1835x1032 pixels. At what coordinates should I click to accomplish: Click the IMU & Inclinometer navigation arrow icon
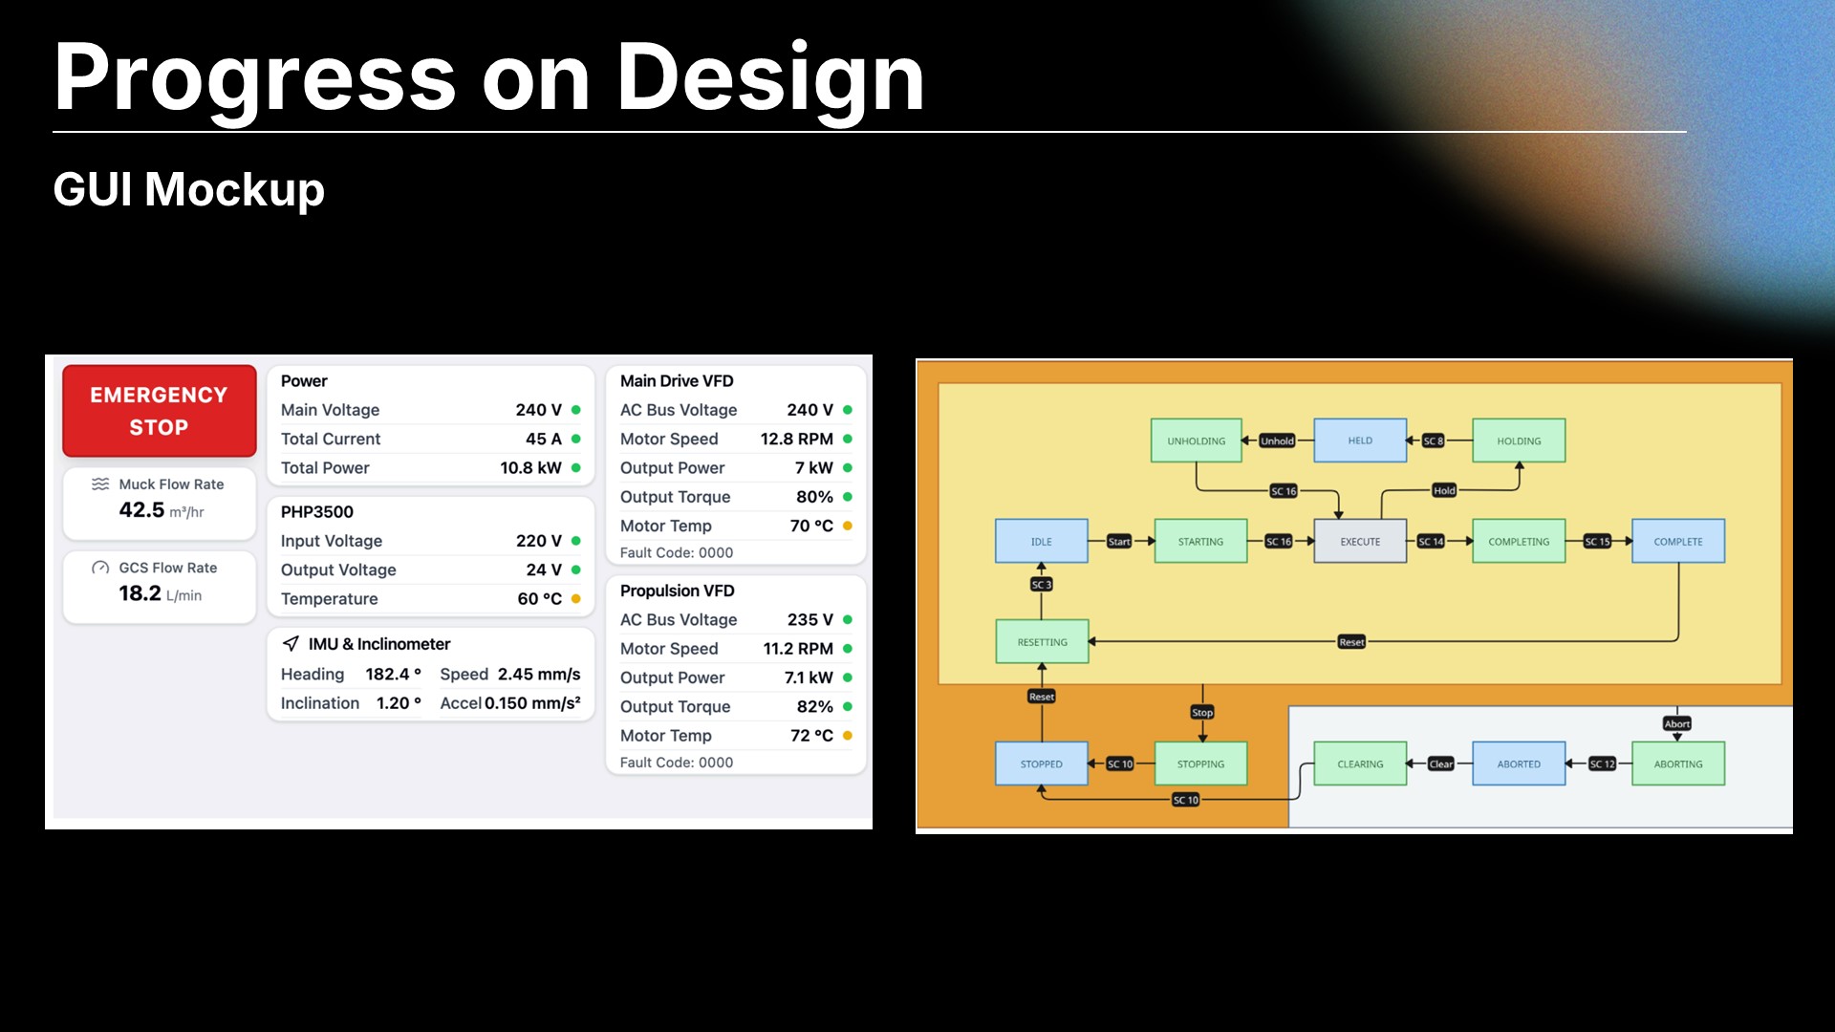coord(291,644)
